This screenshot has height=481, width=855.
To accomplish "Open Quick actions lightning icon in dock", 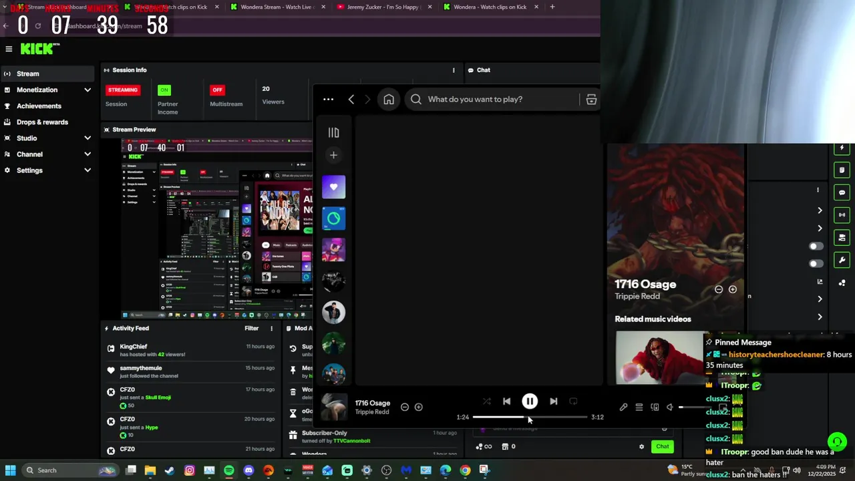I will (x=842, y=148).
